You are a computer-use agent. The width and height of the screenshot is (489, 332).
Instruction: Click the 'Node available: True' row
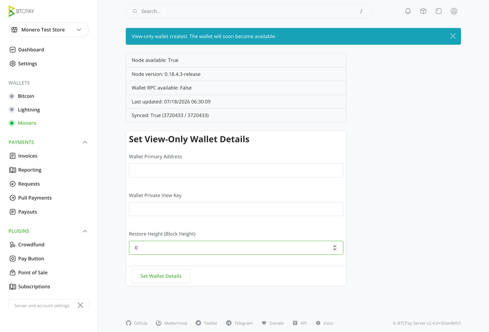tap(236, 60)
